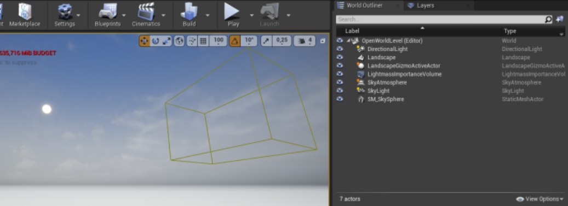The width and height of the screenshot is (568, 206).
Task: Click the Landscape type entry
Action: point(516,57)
